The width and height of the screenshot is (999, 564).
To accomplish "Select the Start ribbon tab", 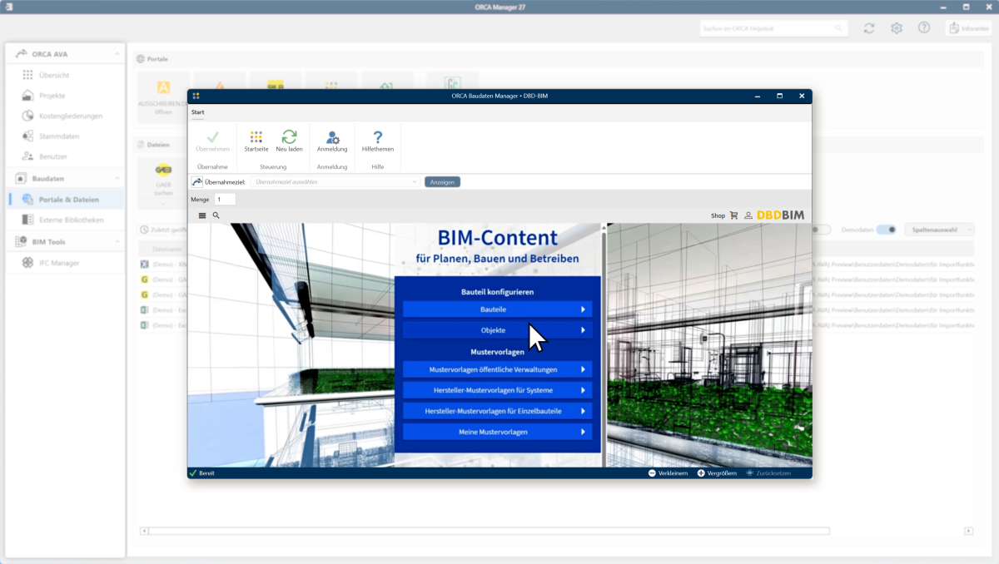I will click(197, 112).
